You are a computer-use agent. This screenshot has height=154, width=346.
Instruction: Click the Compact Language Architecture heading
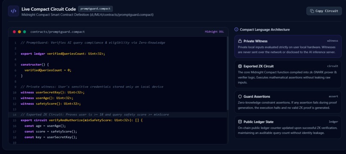pos(265,29)
